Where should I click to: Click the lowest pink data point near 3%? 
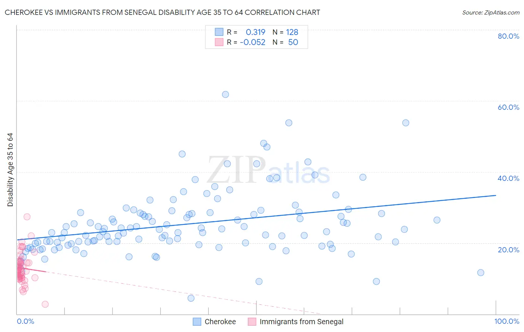click(x=45, y=304)
